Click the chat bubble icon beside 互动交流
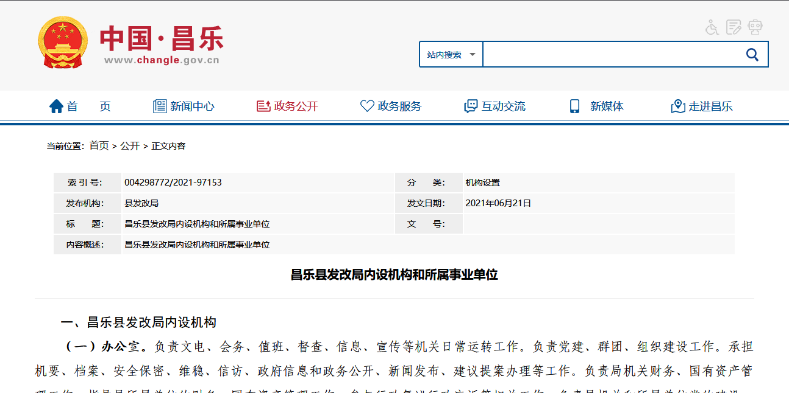The width and height of the screenshot is (789, 393). click(x=470, y=105)
